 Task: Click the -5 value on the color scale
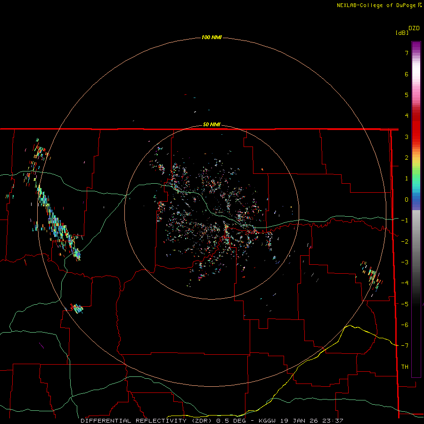point(405,304)
